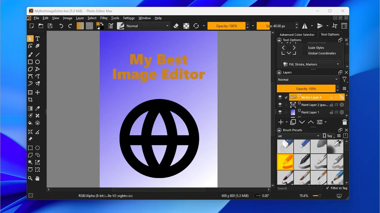Open the Layer menu
This screenshot has height=213, width=380.
pyautogui.click(x=80, y=18)
